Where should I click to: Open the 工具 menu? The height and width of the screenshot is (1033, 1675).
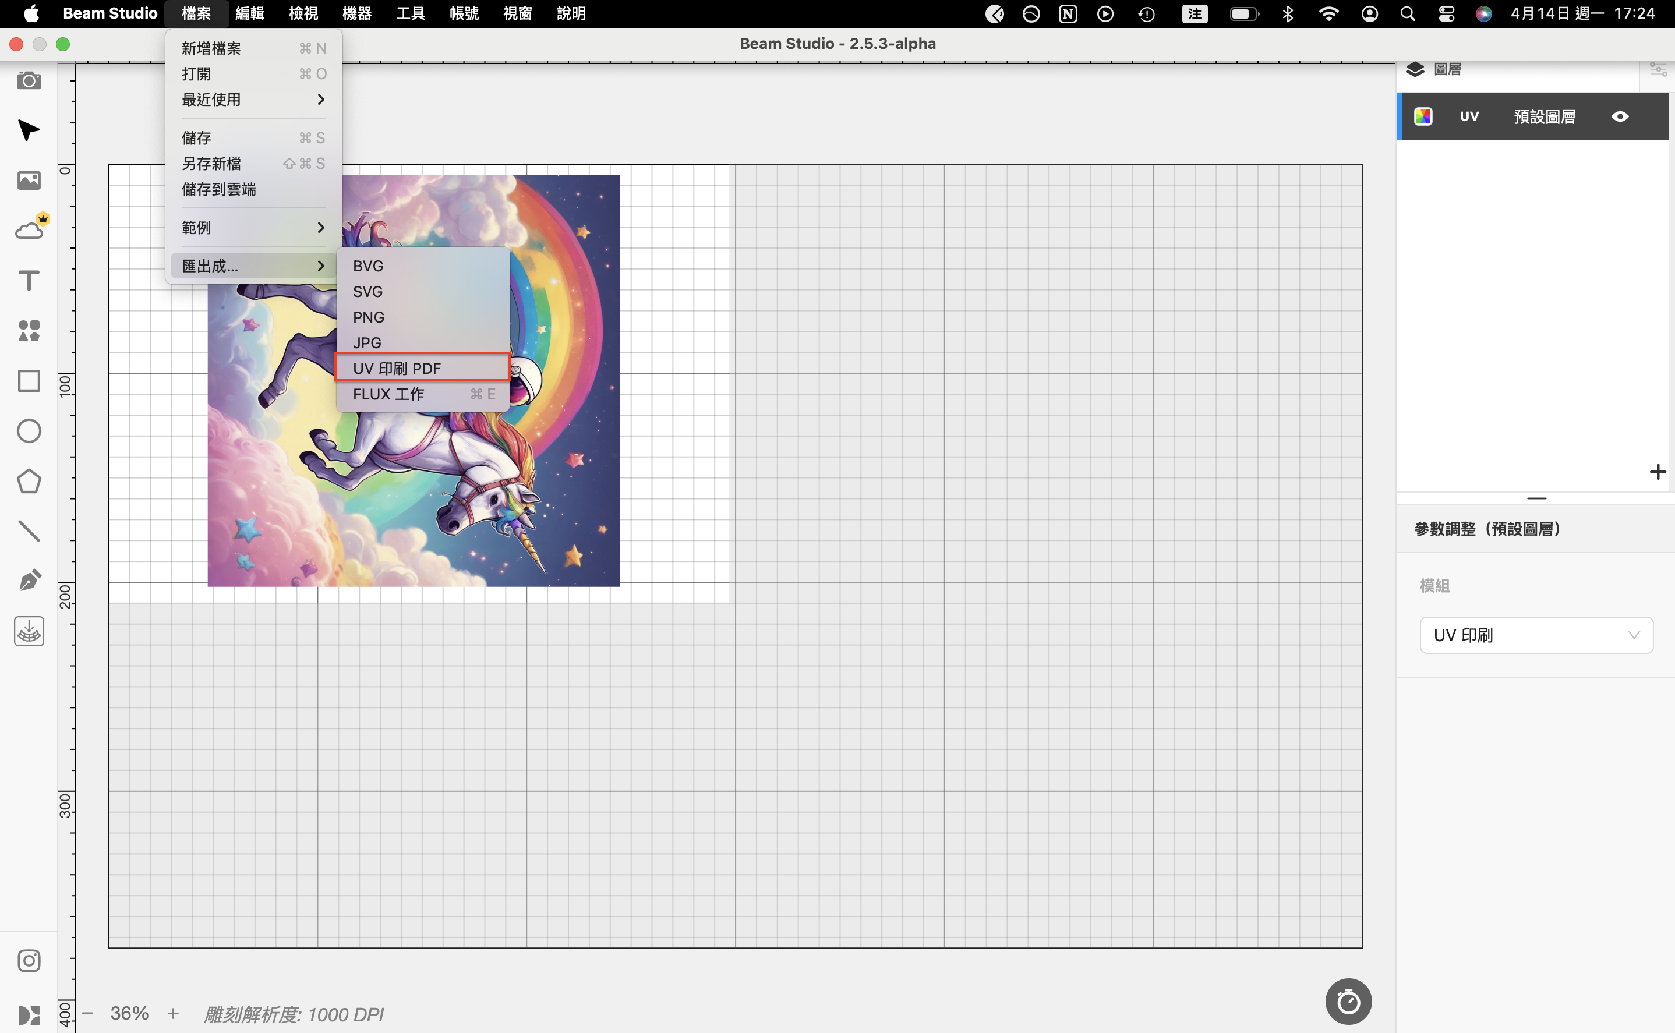coord(411,13)
